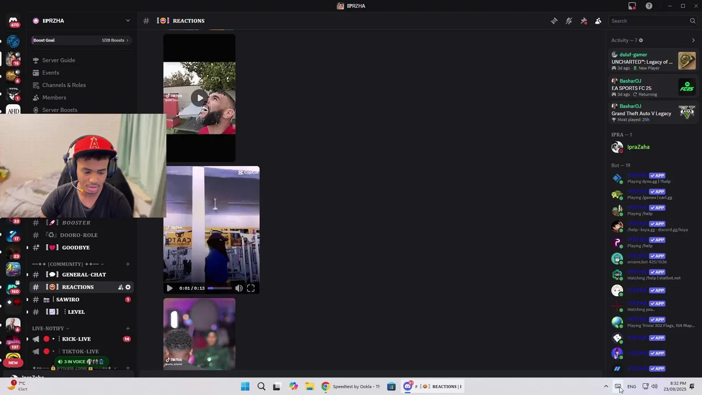Switch to Chrome Speedtest by Ookla window
The image size is (702, 395).
[351, 387]
